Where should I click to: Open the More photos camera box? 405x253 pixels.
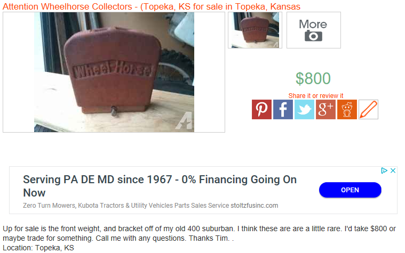(314, 30)
